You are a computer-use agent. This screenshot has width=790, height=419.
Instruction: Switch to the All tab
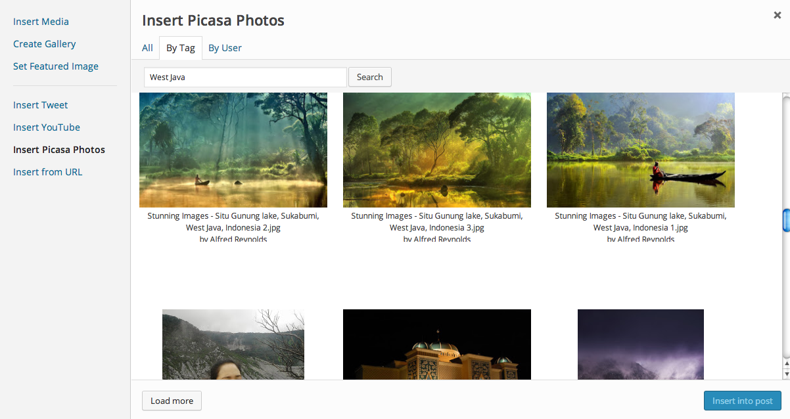tap(147, 48)
